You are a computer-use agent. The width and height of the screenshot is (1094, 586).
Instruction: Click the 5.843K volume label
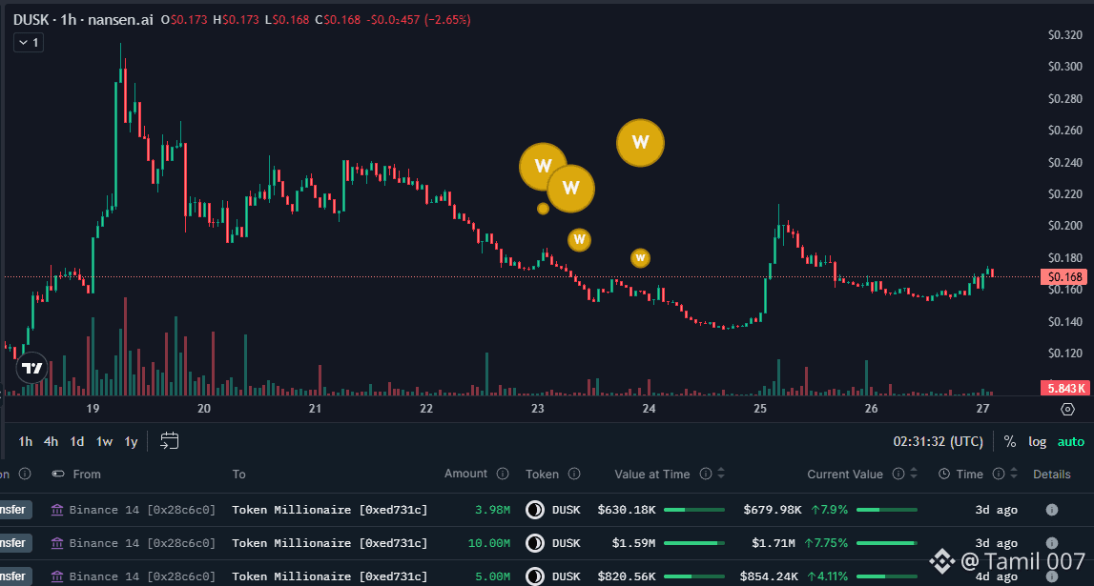tap(1064, 388)
